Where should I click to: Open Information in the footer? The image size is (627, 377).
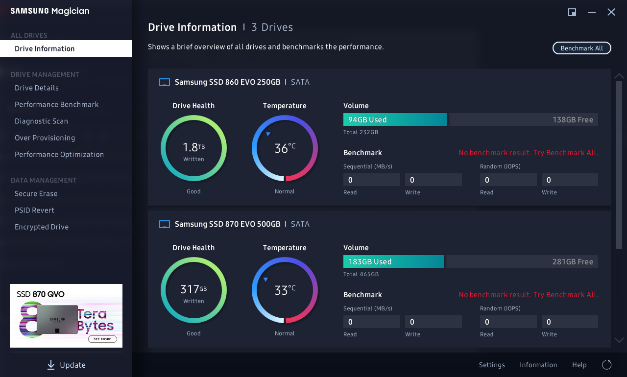pos(538,365)
